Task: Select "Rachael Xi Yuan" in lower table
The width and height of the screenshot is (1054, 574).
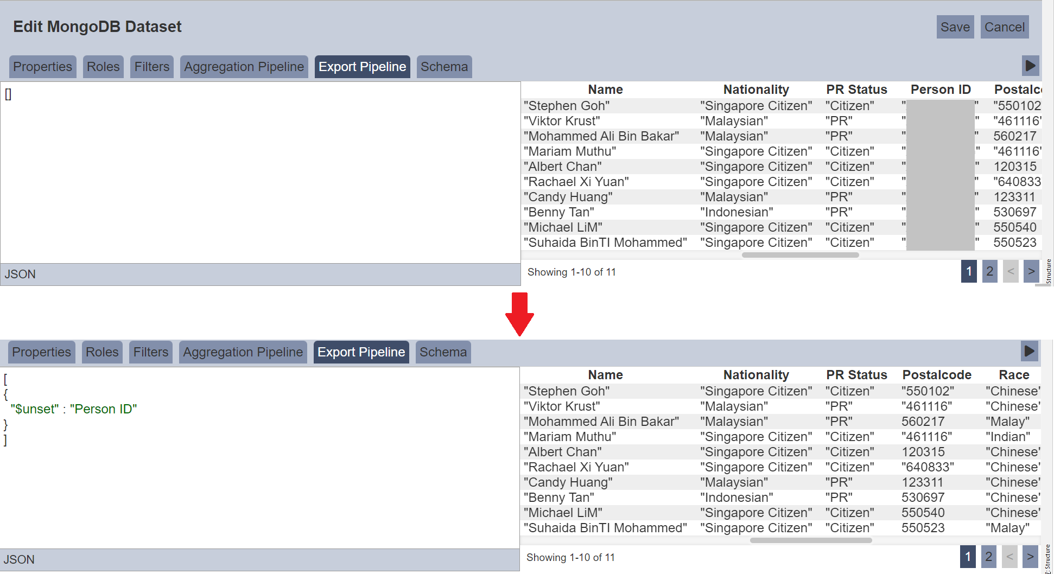Action: (576, 467)
